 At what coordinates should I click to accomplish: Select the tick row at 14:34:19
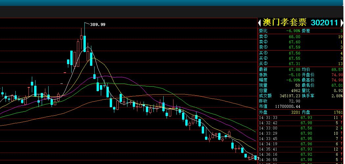301,144
